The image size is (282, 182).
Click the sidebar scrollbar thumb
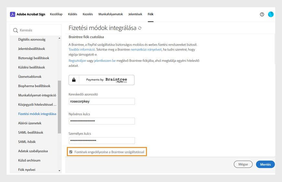[x=59, y=107]
